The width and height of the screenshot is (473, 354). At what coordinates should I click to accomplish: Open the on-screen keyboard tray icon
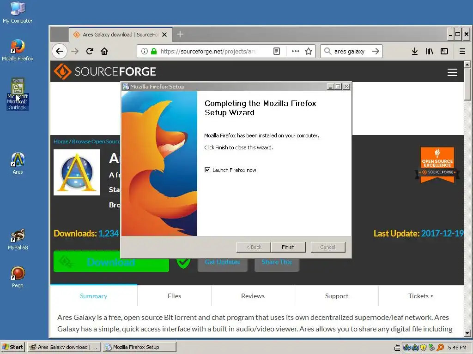pyautogui.click(x=397, y=348)
